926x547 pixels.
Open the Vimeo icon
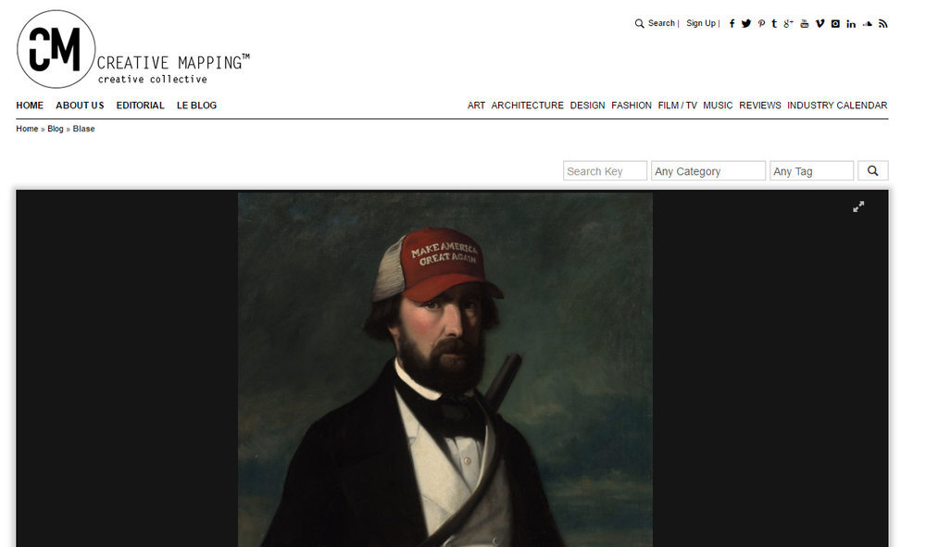[820, 24]
